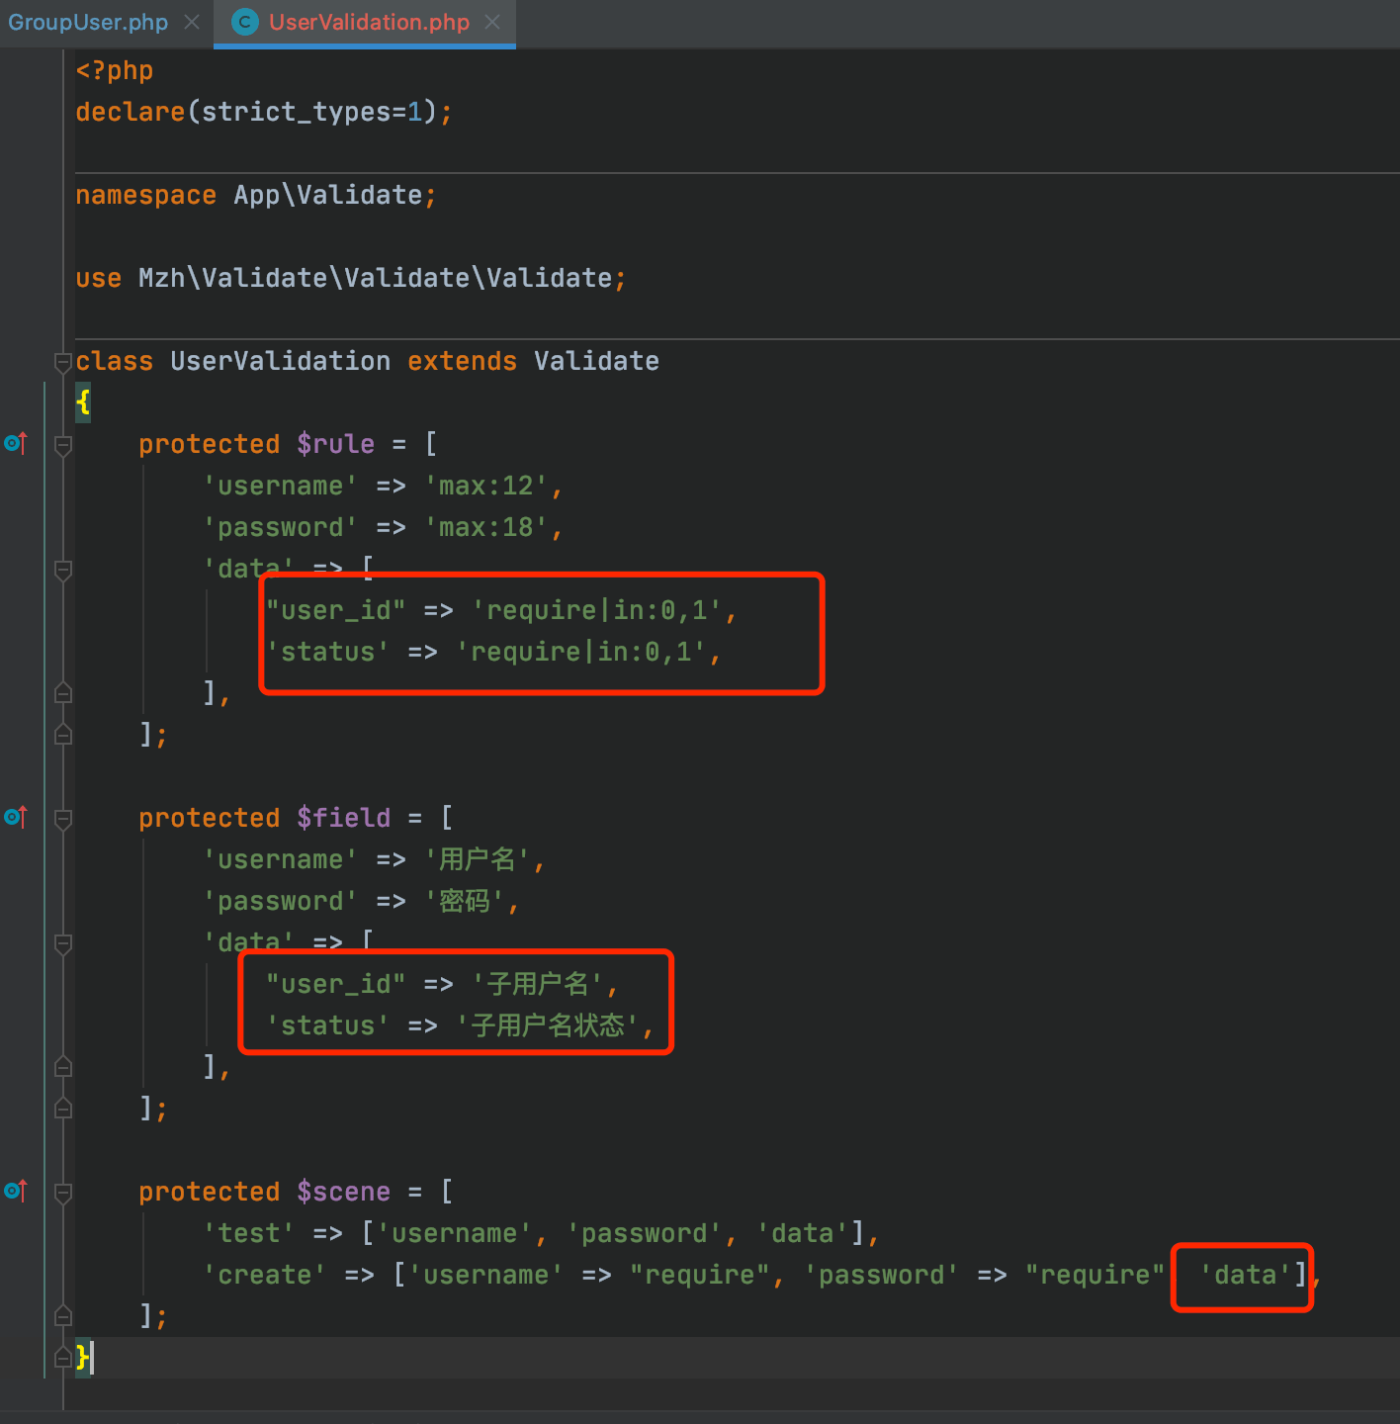Viewport: 1400px width, 1424px height.
Task: Click fold end marker at $field closing bracket
Action: point(63,1108)
